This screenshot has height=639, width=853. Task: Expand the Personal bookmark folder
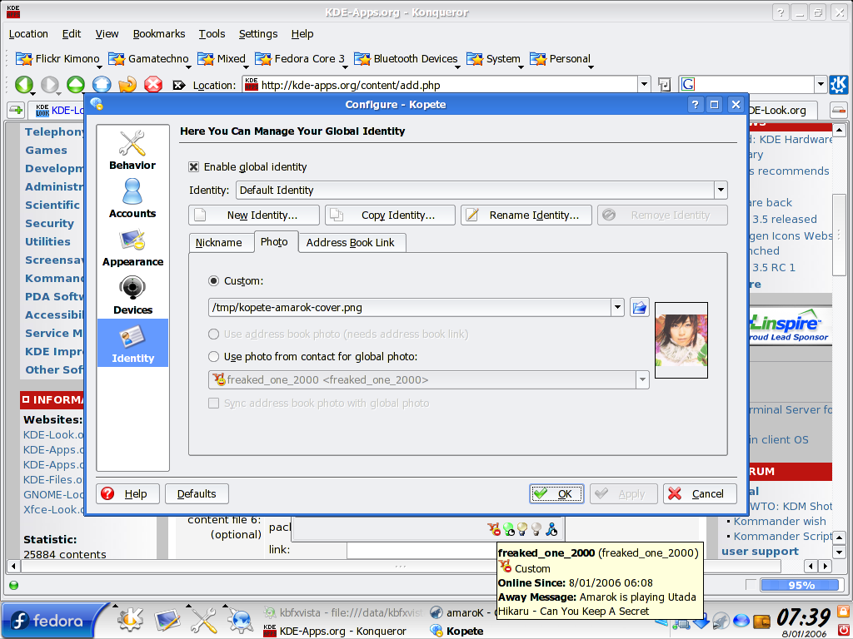[x=561, y=59]
